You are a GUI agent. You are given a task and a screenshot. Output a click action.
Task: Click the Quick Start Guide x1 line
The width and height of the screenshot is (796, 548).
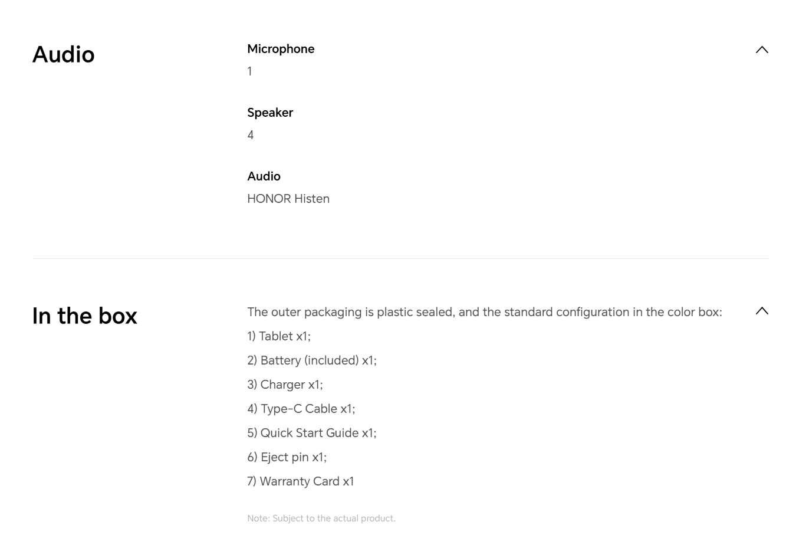[312, 433]
